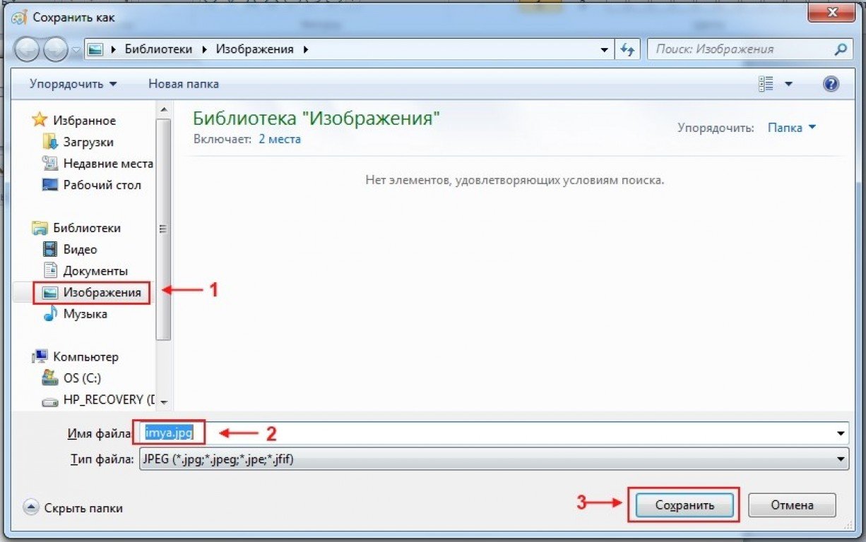Click the help question mark icon

click(831, 84)
